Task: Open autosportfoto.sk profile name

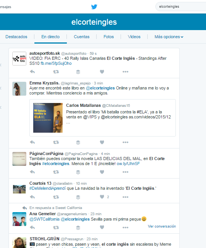Action: tap(45, 53)
